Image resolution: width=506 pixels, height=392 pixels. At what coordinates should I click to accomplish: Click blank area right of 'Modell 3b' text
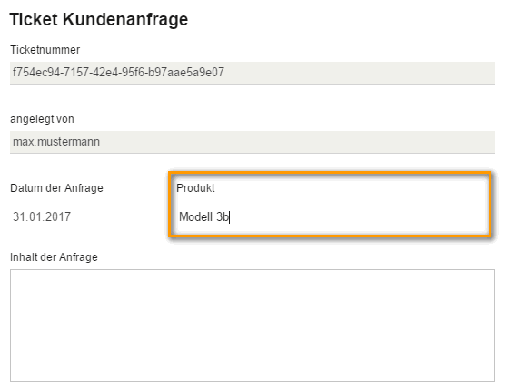[x=358, y=216]
